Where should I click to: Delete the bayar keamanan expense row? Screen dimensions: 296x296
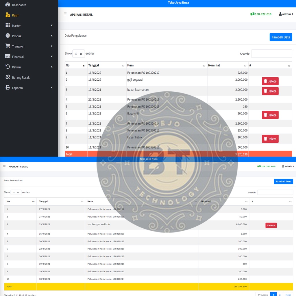point(270,91)
